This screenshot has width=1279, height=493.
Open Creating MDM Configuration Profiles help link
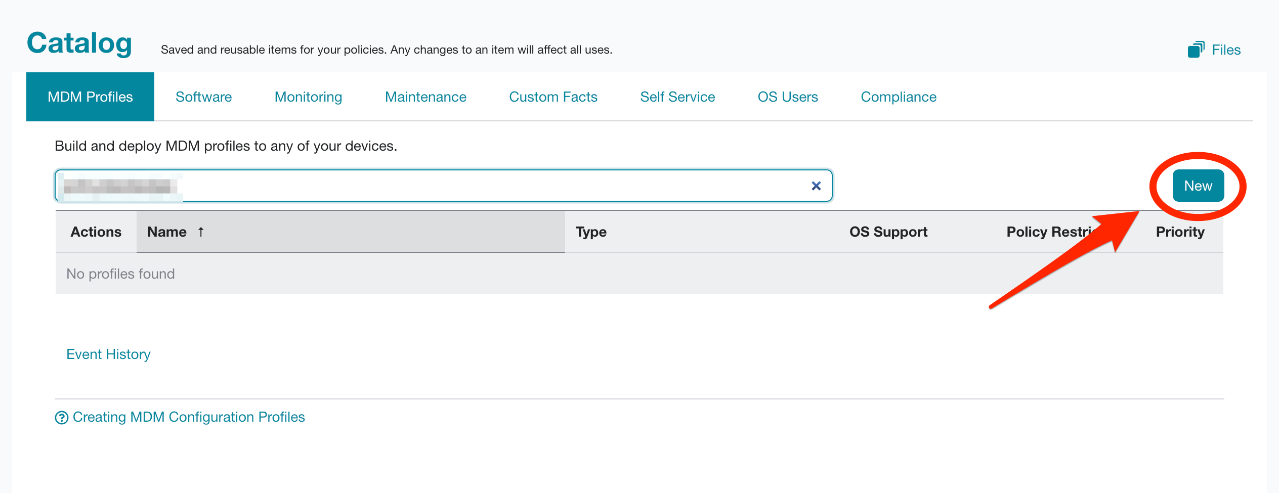pos(189,417)
